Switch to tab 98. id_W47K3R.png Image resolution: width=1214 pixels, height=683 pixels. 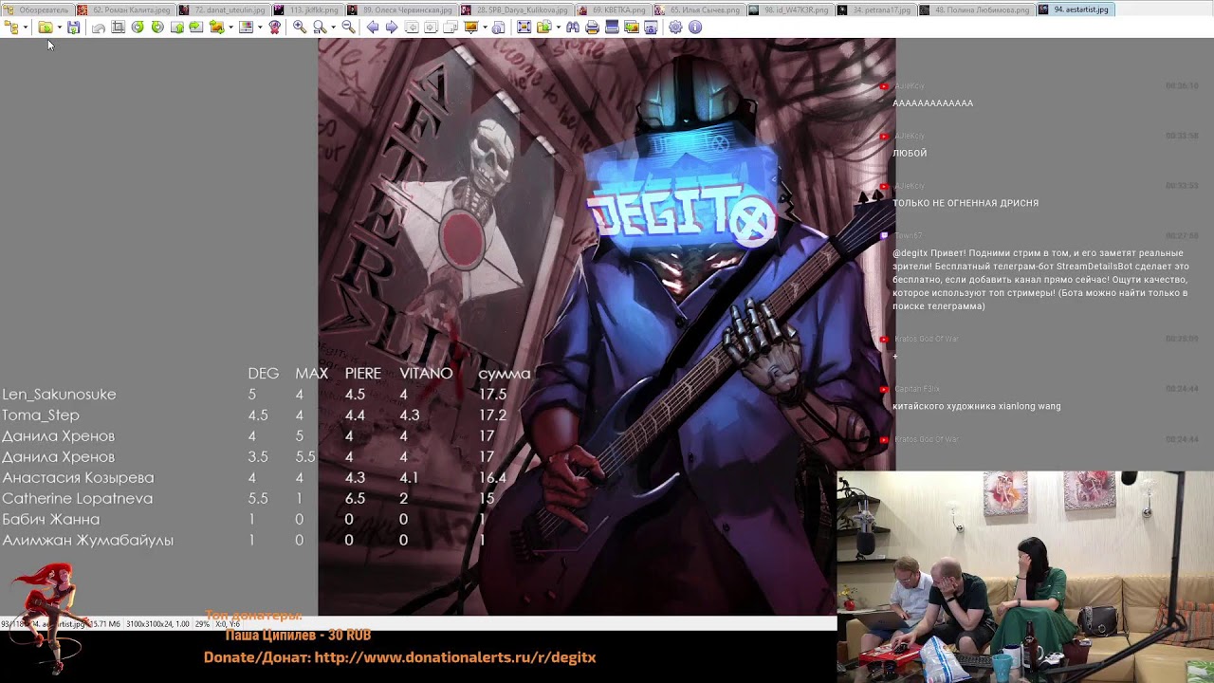790,9
